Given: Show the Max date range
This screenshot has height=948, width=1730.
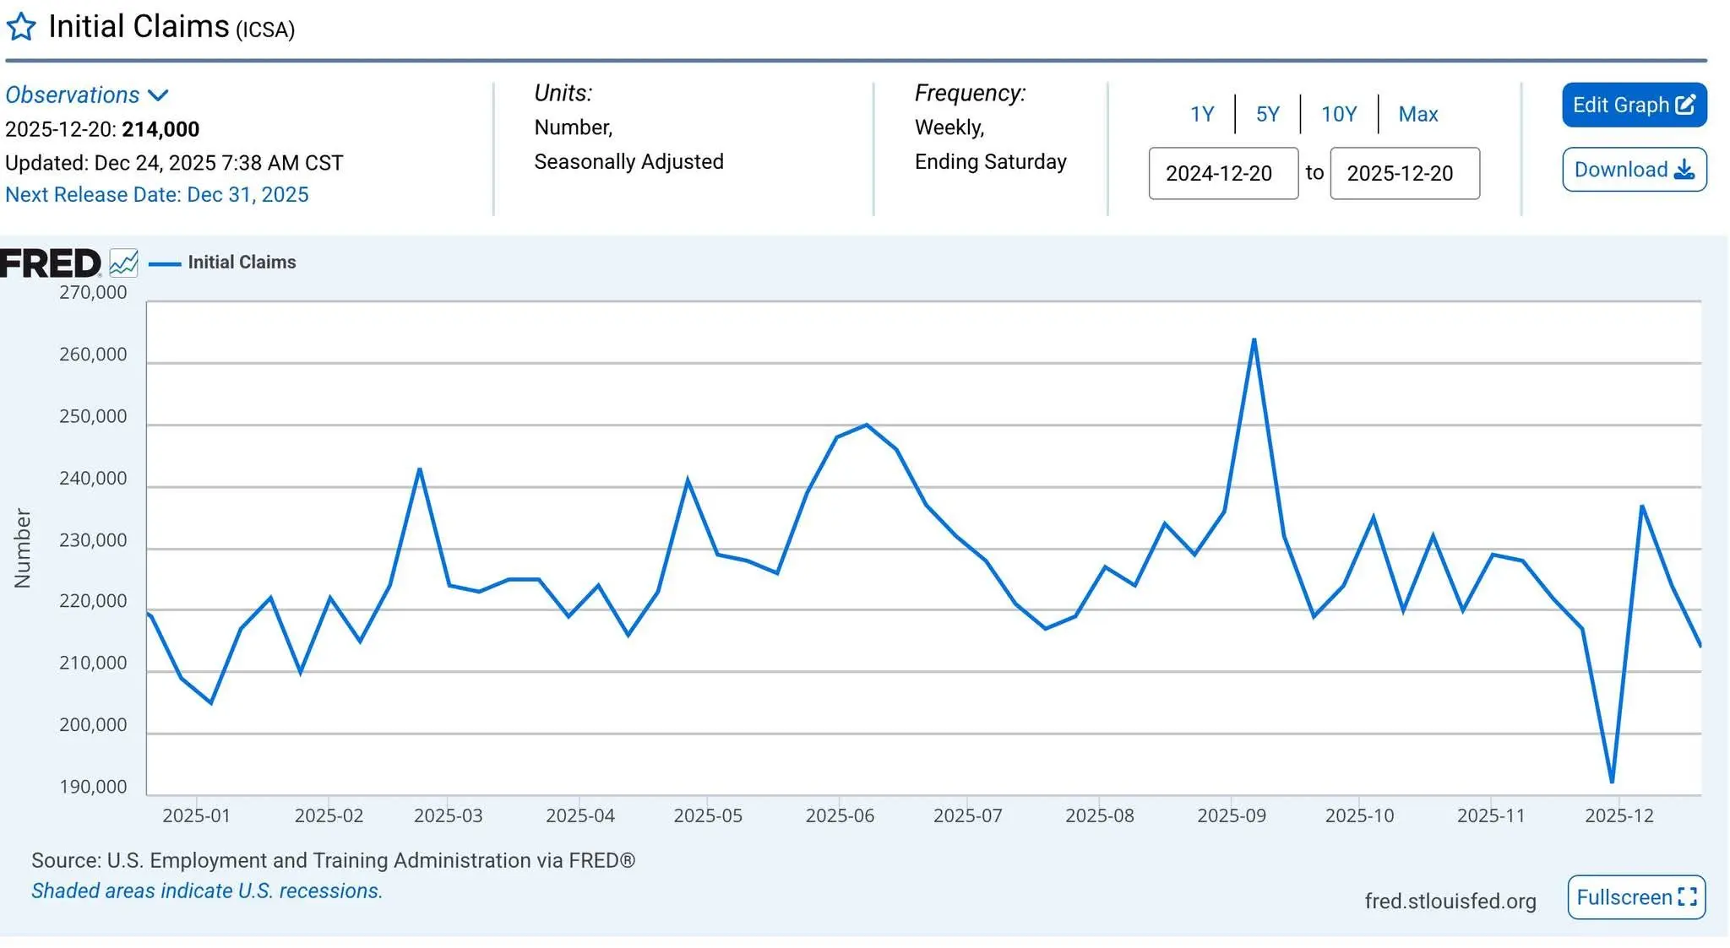Looking at the screenshot, I should click(1417, 114).
